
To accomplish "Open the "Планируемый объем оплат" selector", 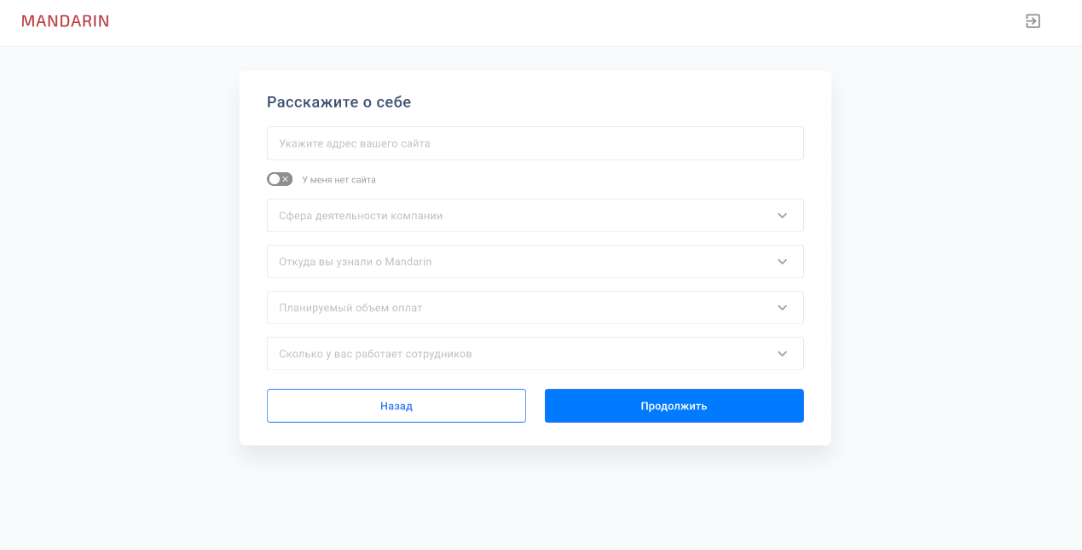I will click(x=512, y=308).
